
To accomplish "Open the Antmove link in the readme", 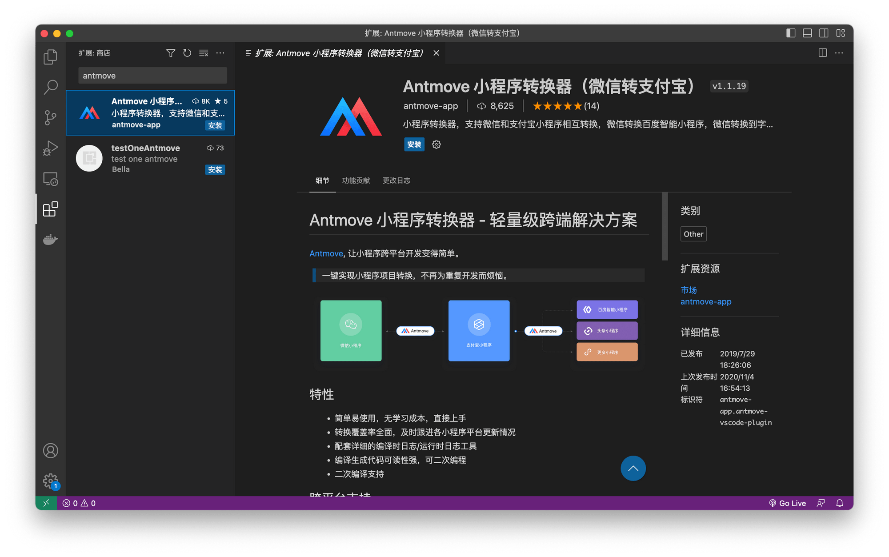I will tap(326, 253).
